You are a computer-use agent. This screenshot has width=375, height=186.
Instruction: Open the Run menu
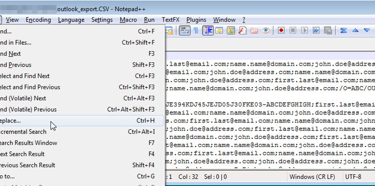tap(149, 20)
